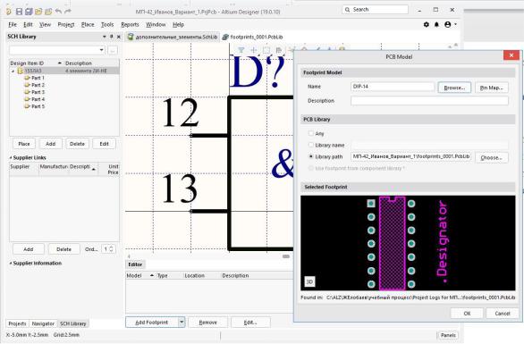
Task: Open the user account icon
Action: (447, 24)
